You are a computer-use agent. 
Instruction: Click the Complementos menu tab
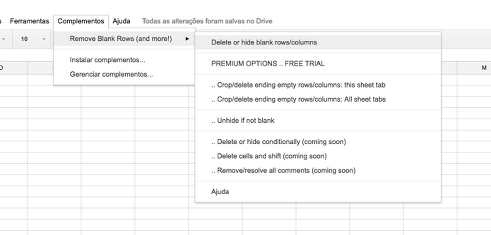pos(81,21)
